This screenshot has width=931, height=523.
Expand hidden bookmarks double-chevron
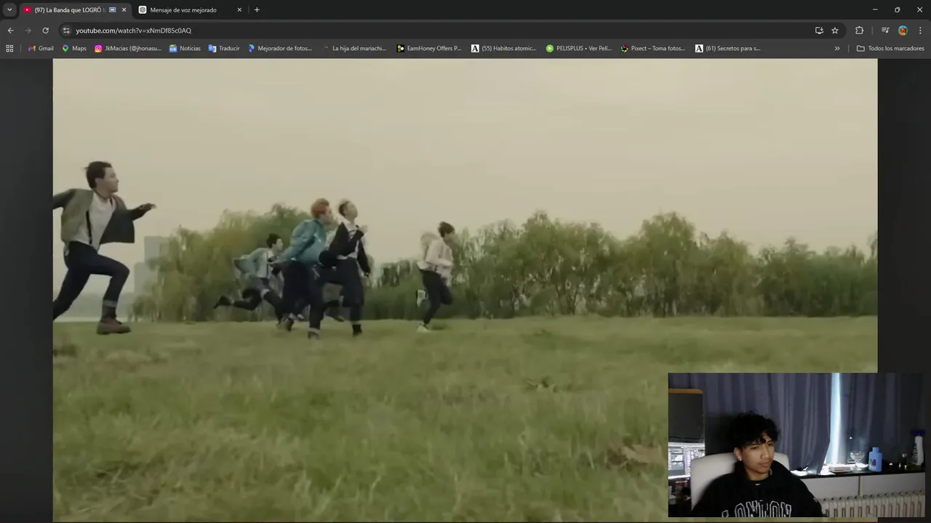pos(837,49)
